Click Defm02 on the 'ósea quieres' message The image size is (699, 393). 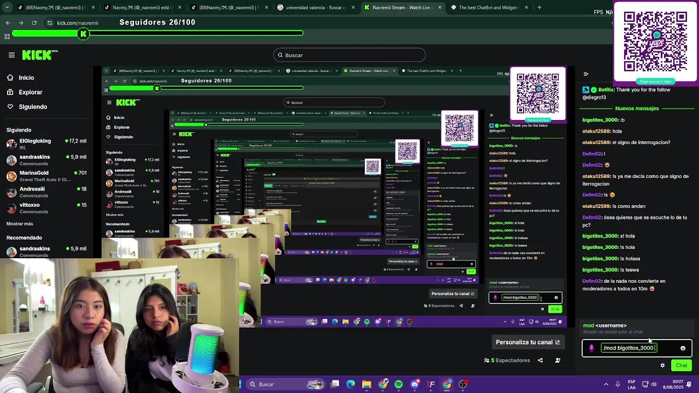(x=591, y=218)
